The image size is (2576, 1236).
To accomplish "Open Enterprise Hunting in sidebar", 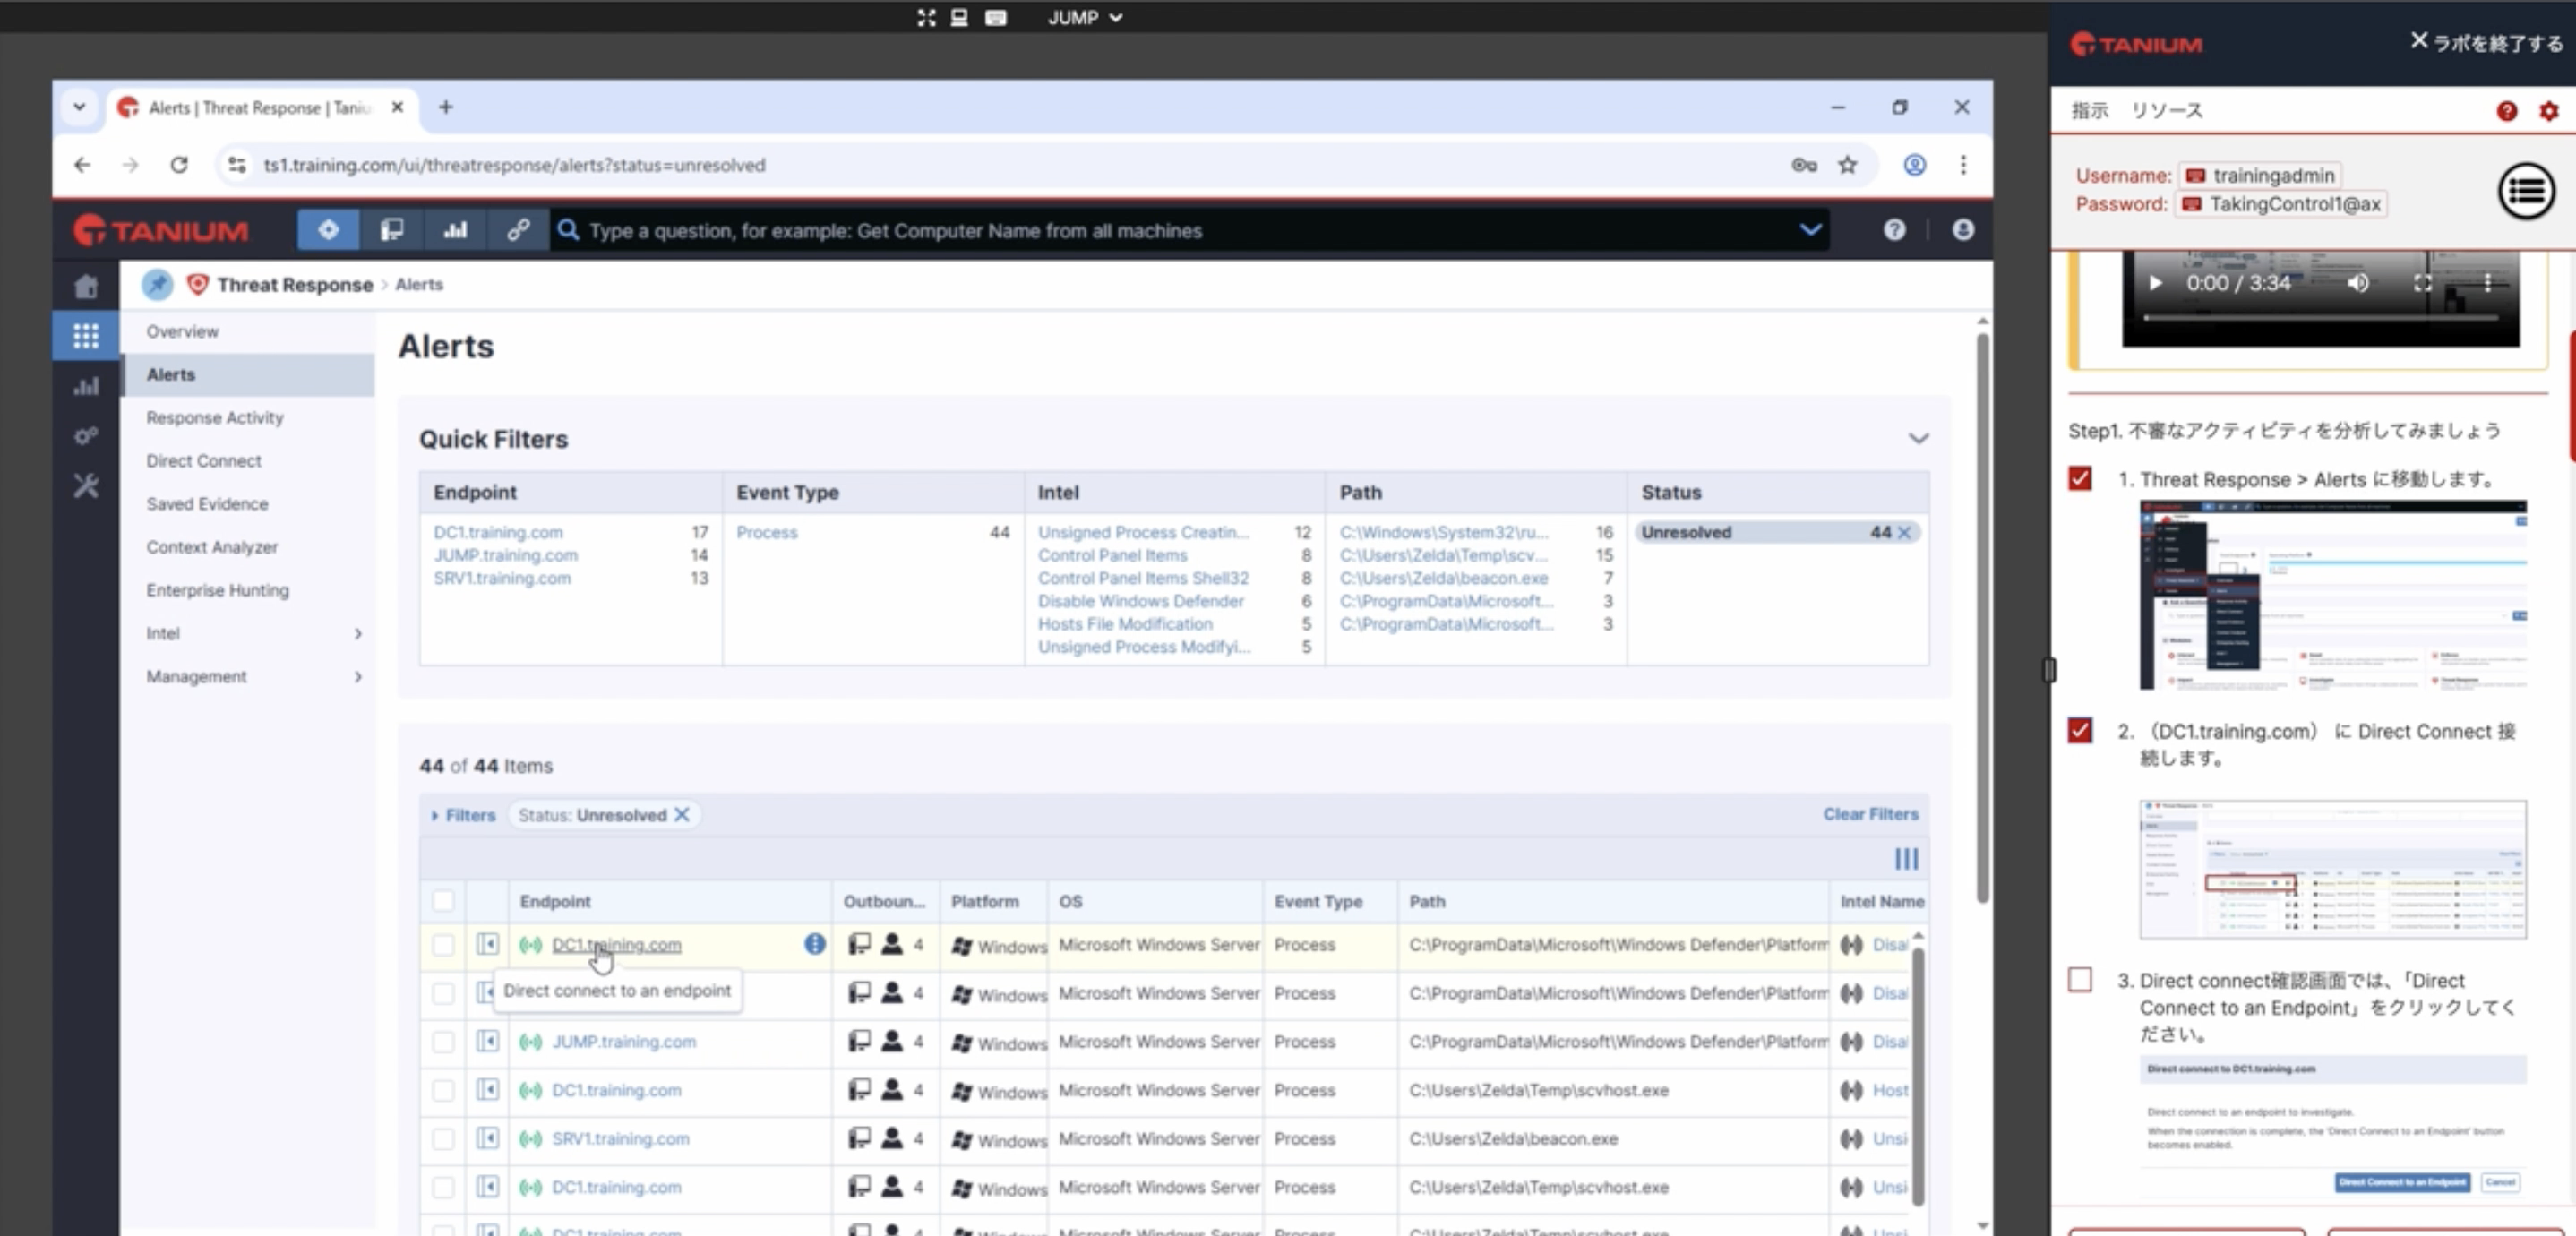I will tap(218, 590).
